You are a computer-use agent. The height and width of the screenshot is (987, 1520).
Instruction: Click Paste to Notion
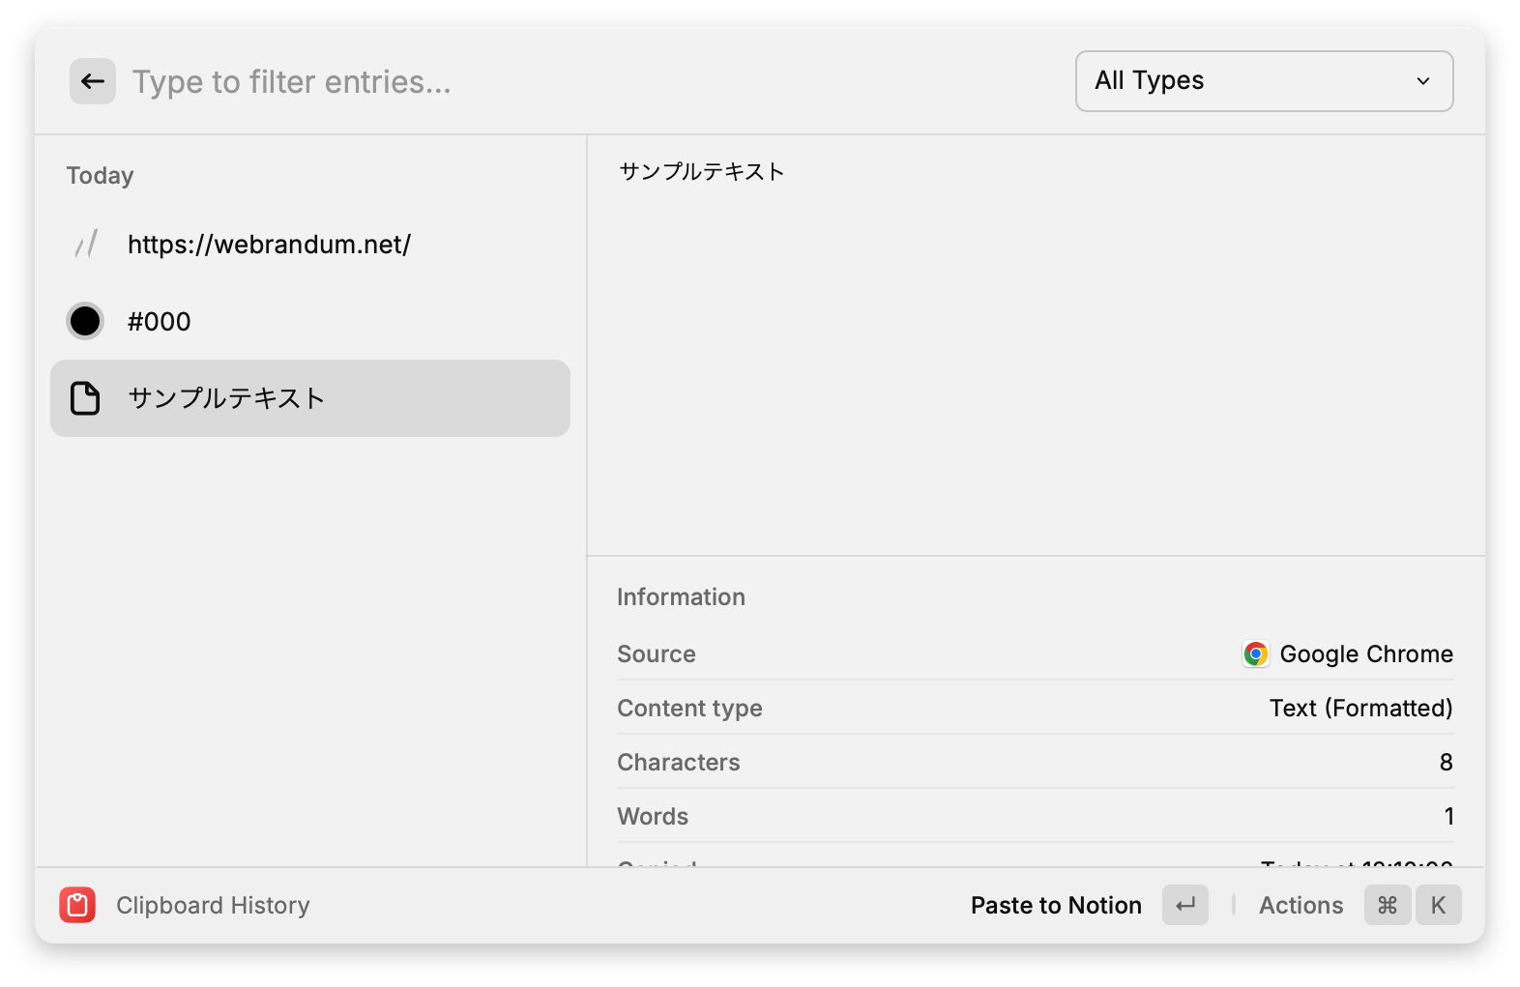pos(1056,906)
